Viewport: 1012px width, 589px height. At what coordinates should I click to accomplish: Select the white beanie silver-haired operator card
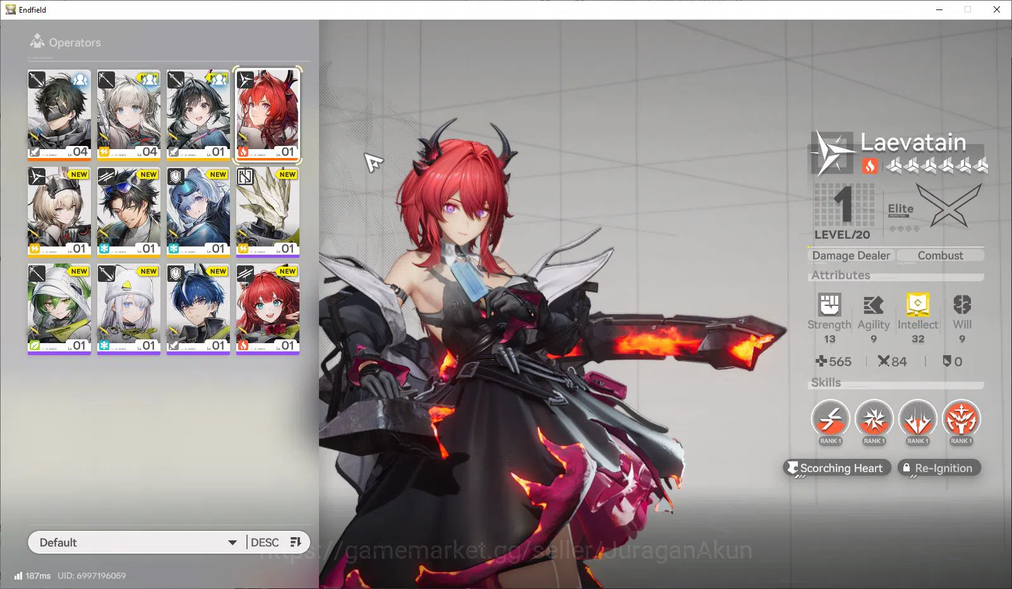coord(129,309)
